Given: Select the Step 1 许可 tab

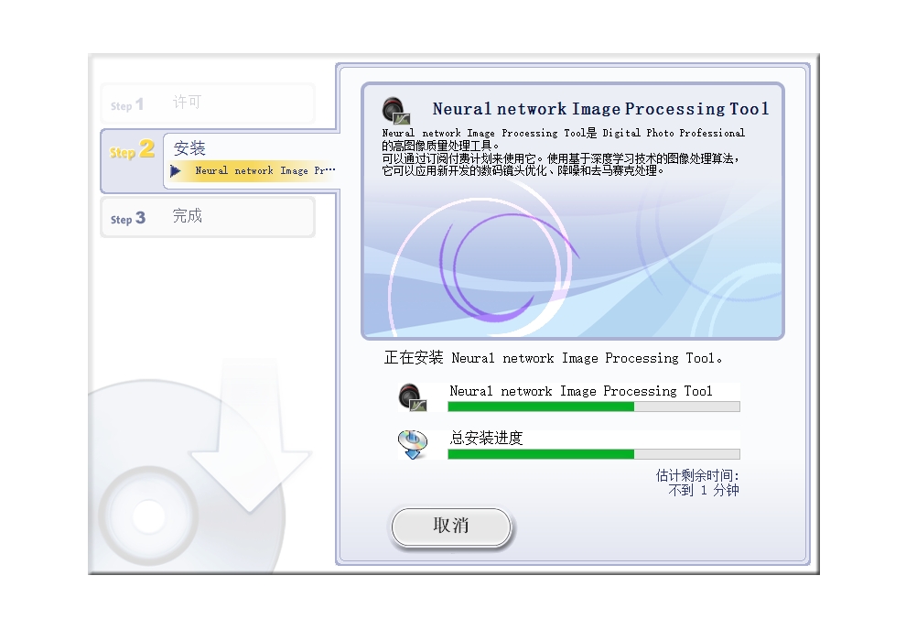Looking at the screenshot, I should (207, 103).
